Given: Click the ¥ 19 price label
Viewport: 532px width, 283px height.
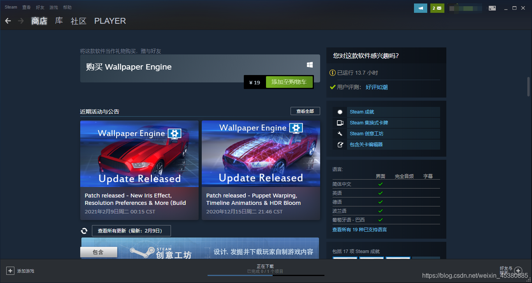Looking at the screenshot, I should click(255, 82).
